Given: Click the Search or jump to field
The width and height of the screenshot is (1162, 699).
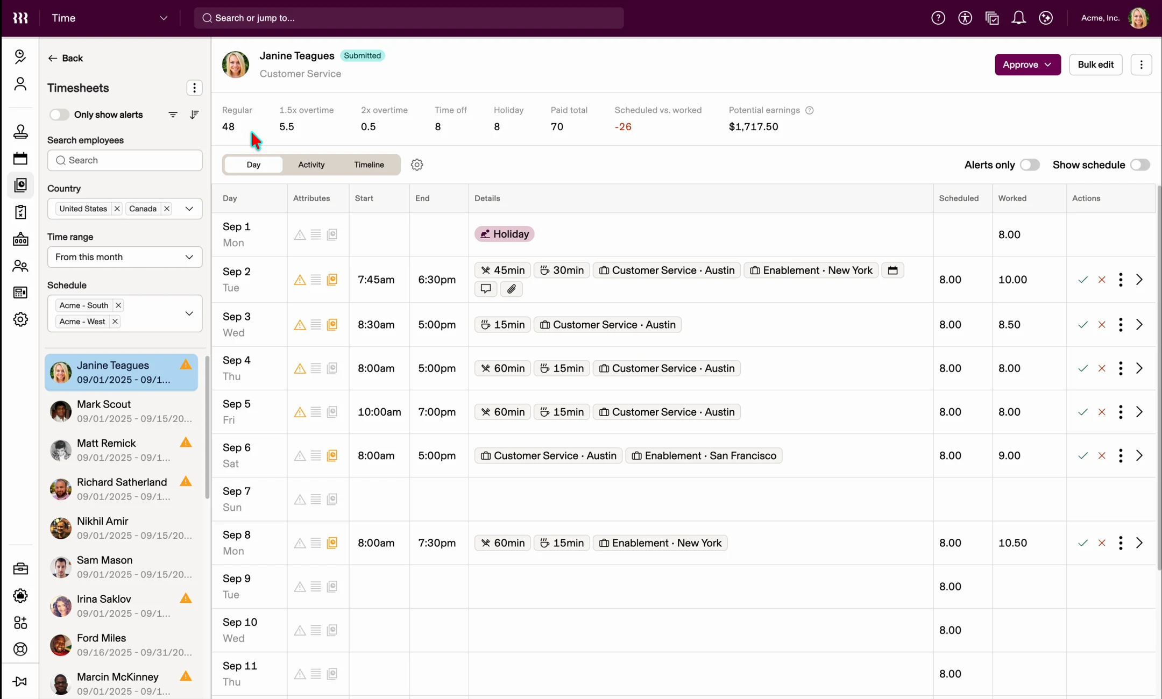Looking at the screenshot, I should (x=409, y=18).
